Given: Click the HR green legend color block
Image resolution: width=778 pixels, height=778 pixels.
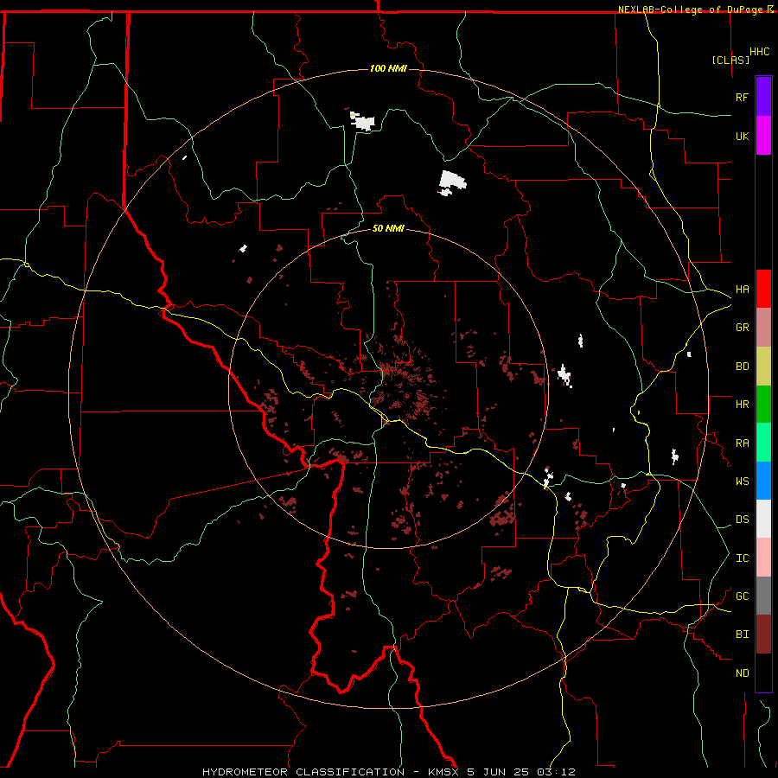Looking at the screenshot, I should click(x=763, y=405).
